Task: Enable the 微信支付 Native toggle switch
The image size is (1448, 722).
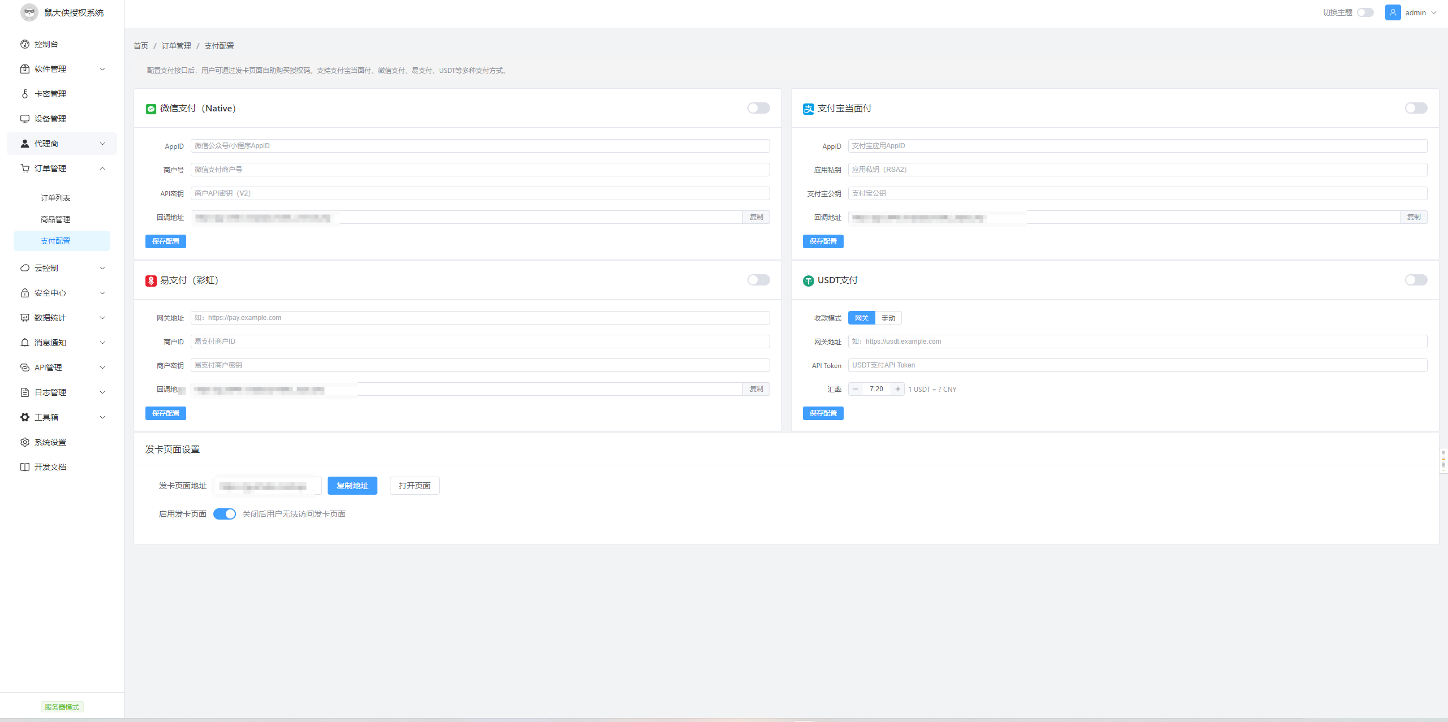Action: [x=758, y=108]
